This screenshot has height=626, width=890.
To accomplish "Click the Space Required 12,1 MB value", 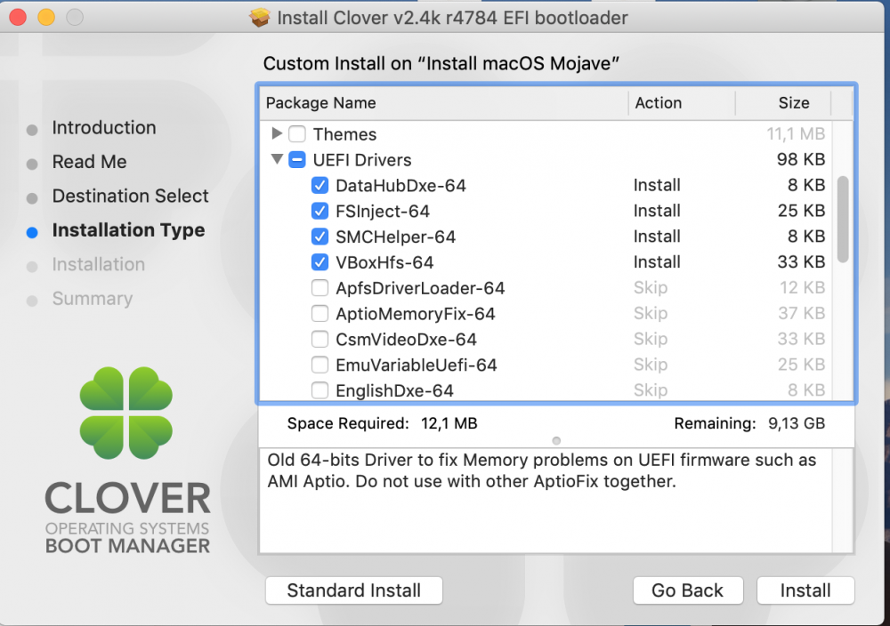I will (449, 423).
